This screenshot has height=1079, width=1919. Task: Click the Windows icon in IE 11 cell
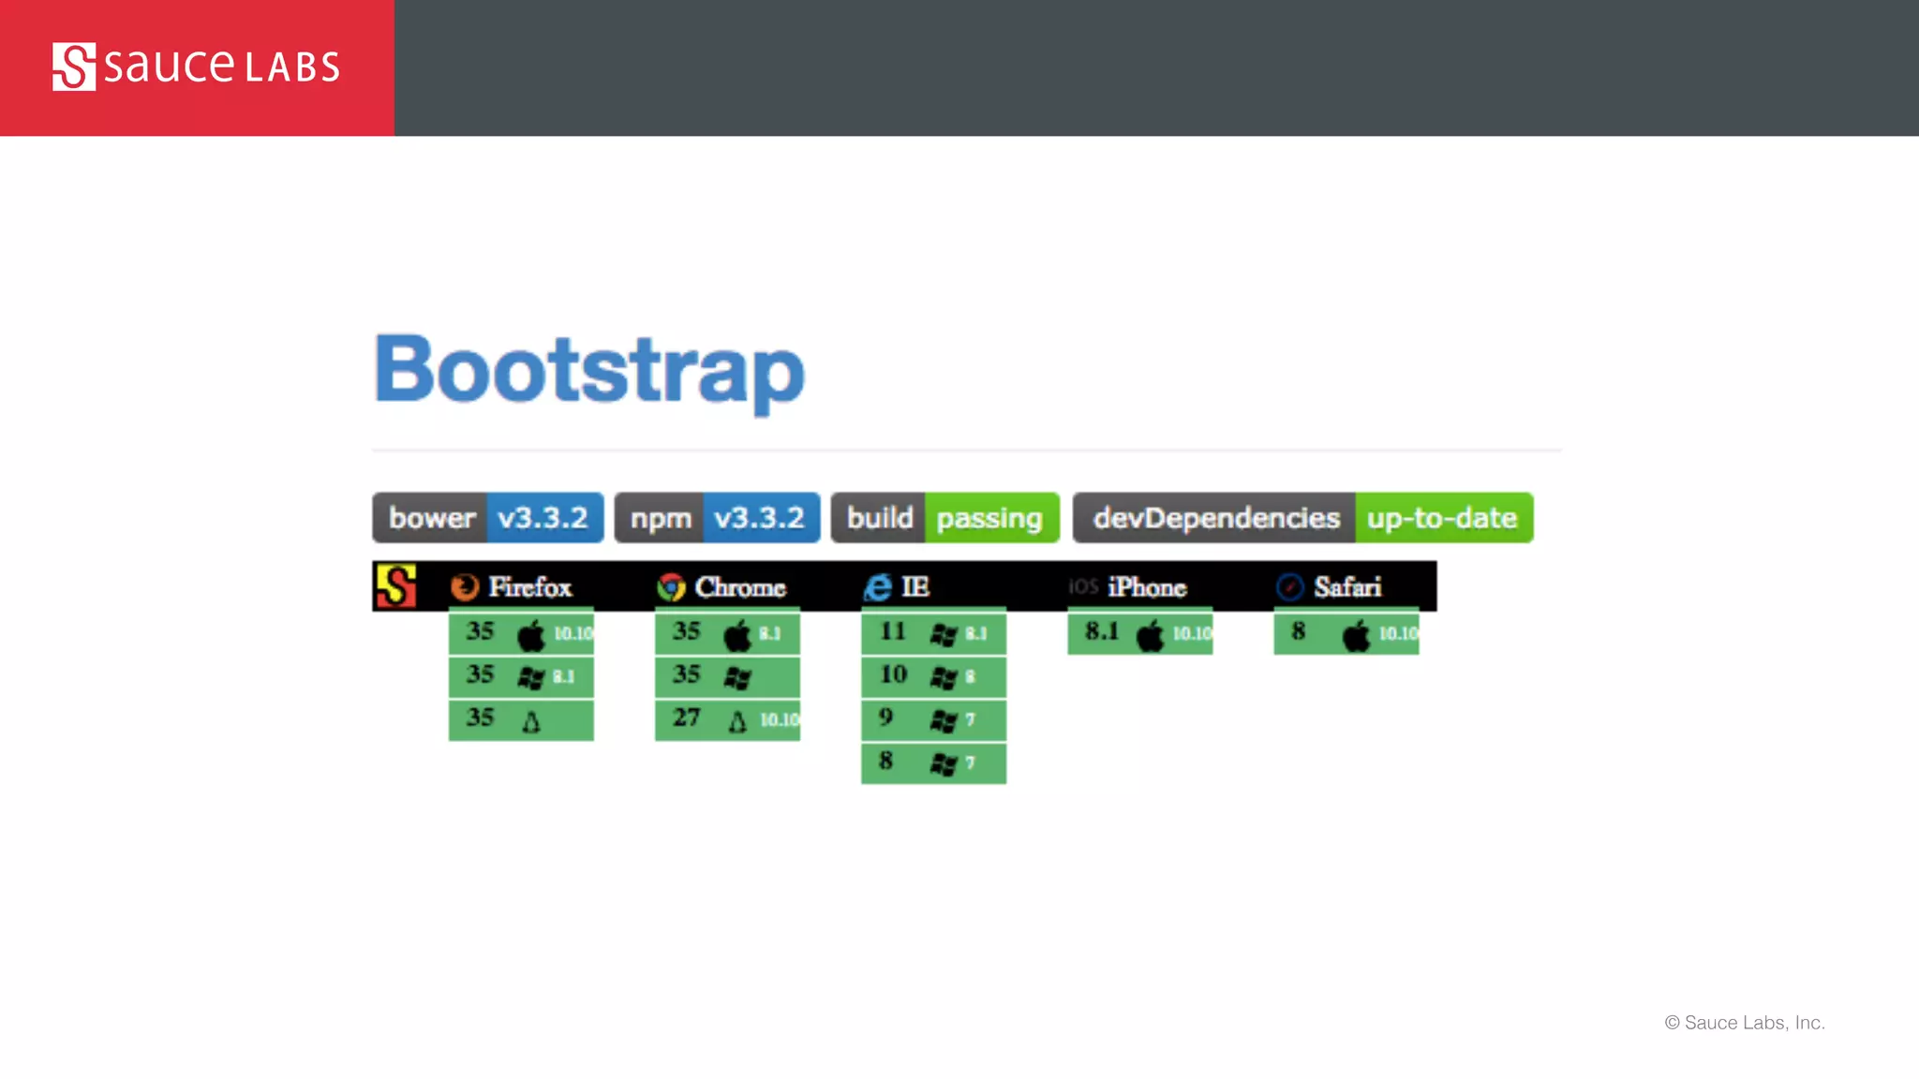pos(944,635)
